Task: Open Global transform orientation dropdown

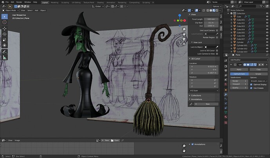Action: tap(98, 6)
